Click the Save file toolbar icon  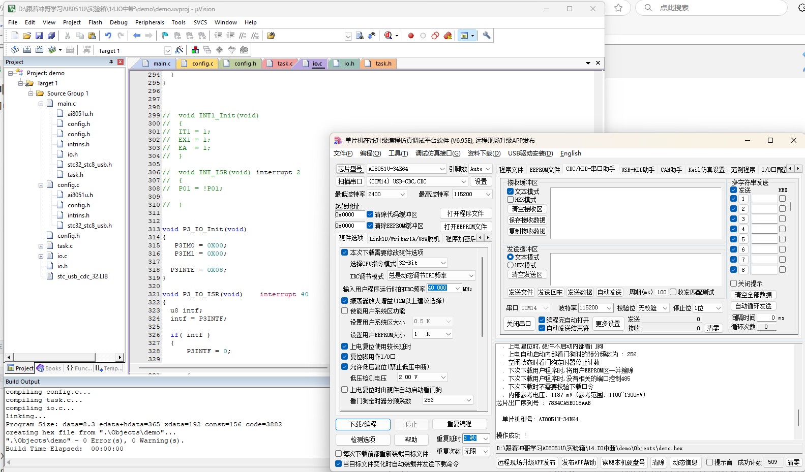pos(39,36)
